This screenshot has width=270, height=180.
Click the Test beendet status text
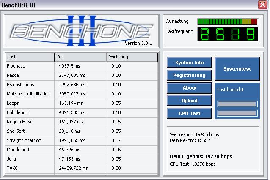(230, 90)
